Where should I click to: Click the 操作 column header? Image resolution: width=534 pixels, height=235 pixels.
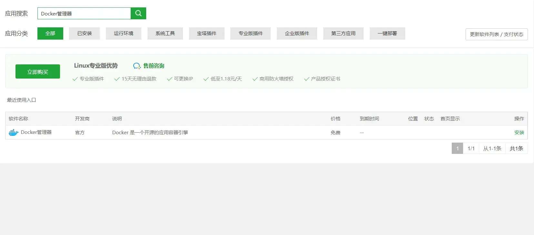click(519, 119)
